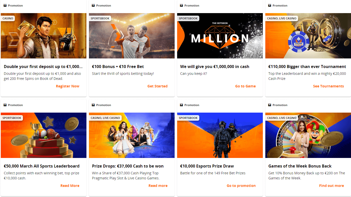This screenshot has height=197, width=351.
Task: Click Go to promotion for Esports draw
Action: click(241, 186)
